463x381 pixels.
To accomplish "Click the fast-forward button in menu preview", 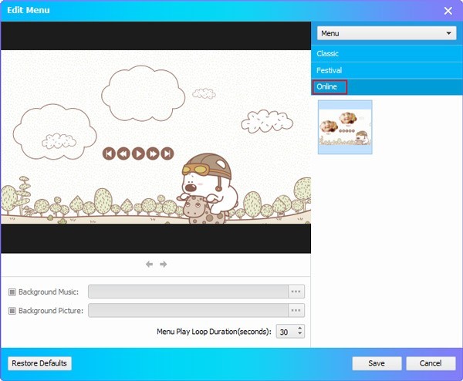I will click(153, 153).
